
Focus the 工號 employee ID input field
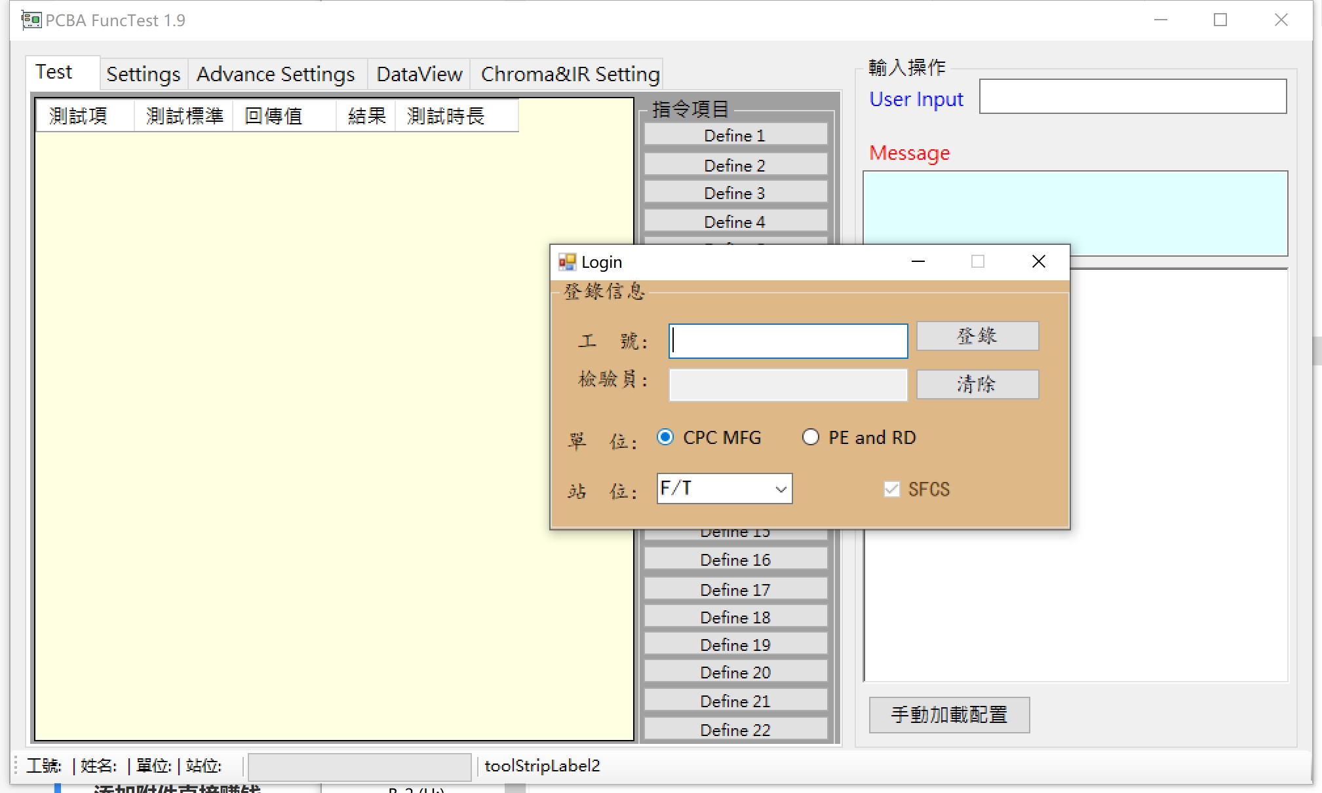(788, 341)
